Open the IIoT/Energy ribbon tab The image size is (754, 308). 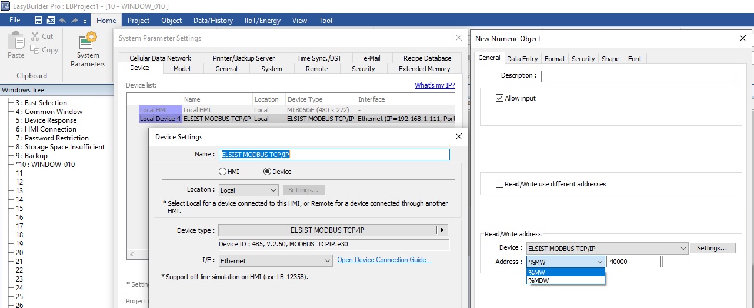click(x=262, y=21)
